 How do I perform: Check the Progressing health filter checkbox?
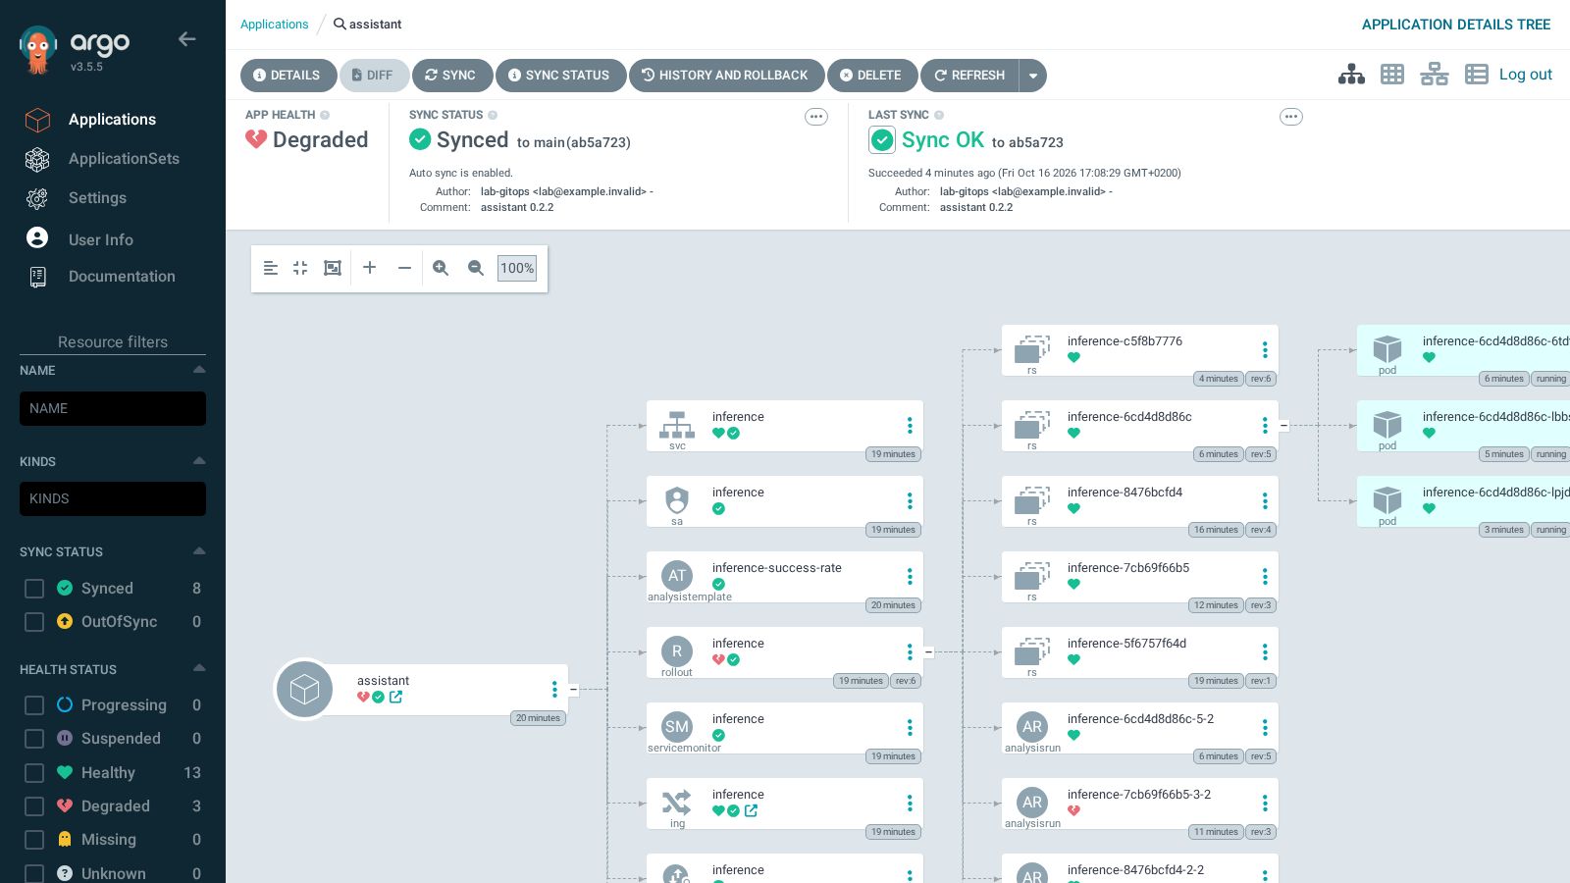34,704
